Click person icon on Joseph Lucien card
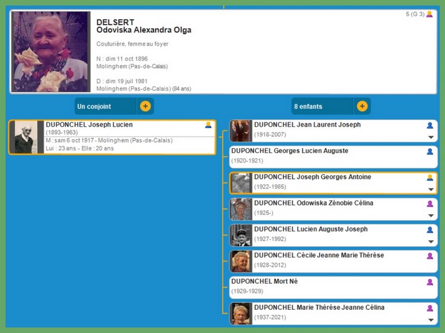Viewport: 445px width, 333px height. tap(209, 125)
